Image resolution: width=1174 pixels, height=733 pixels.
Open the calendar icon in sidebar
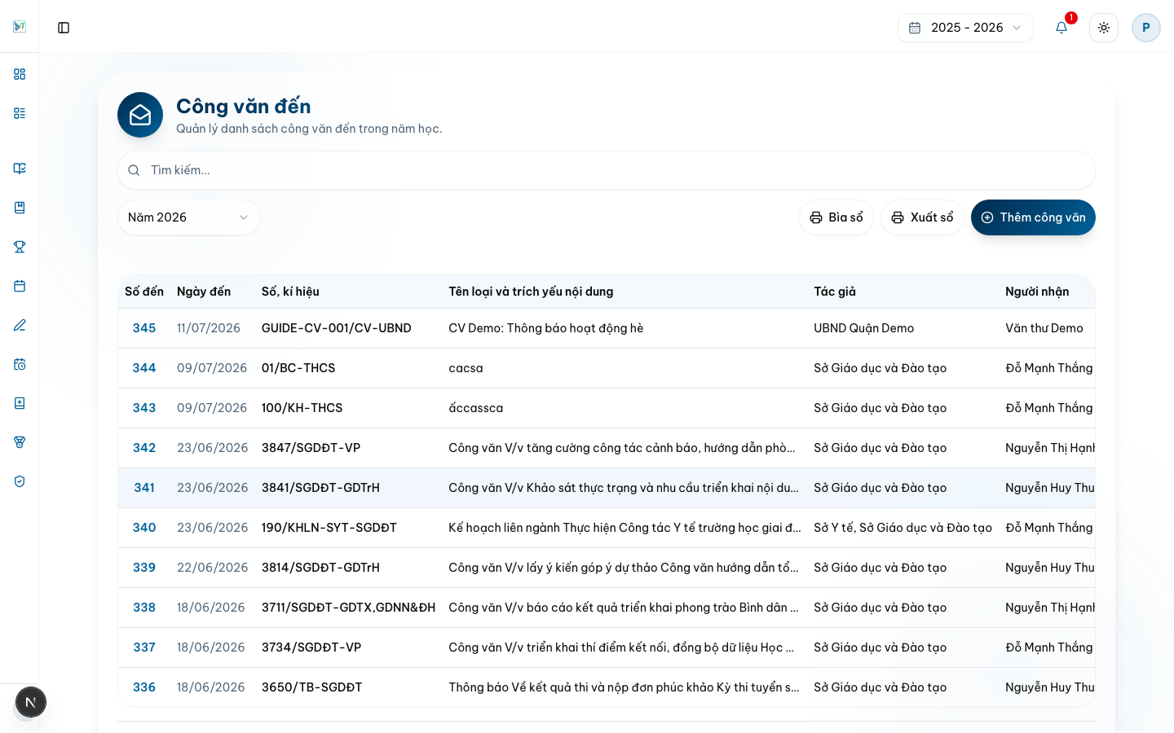20,286
